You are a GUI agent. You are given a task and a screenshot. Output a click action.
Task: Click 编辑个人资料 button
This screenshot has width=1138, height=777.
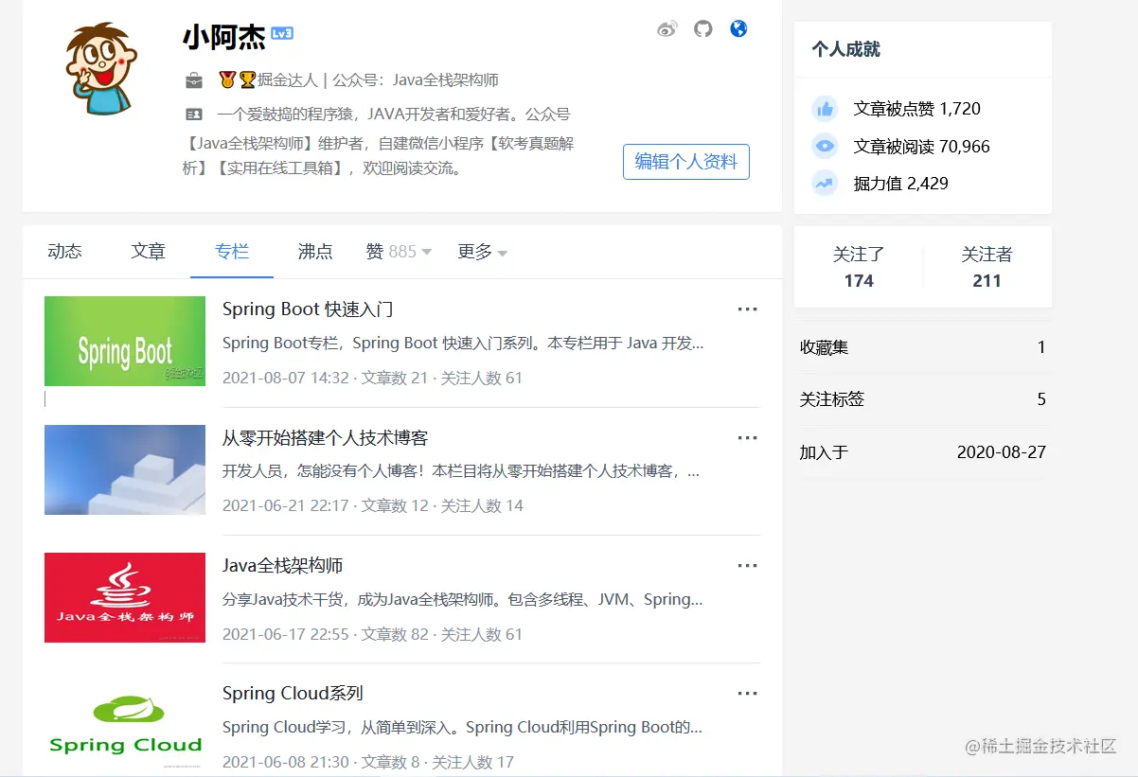pyautogui.click(x=686, y=162)
